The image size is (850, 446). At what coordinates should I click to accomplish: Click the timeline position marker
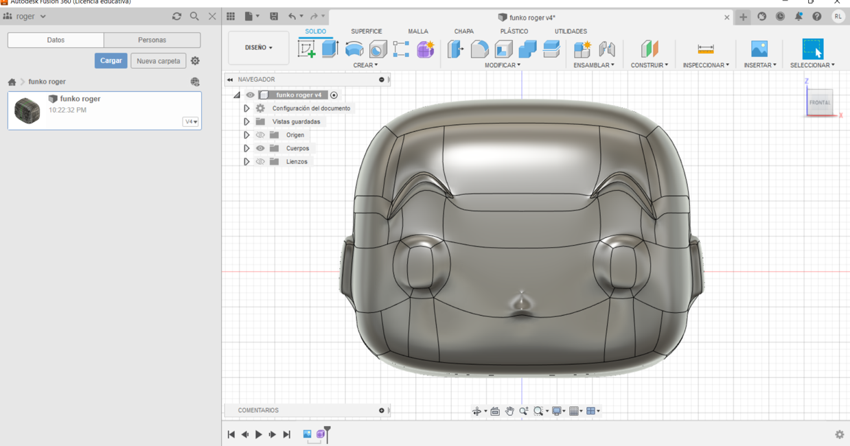(x=328, y=430)
